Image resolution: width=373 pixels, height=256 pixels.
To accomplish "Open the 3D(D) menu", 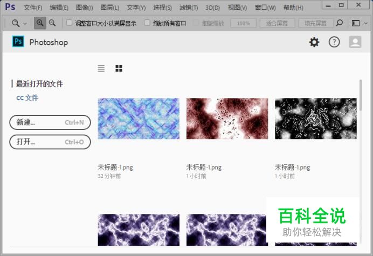I will click(212, 8).
